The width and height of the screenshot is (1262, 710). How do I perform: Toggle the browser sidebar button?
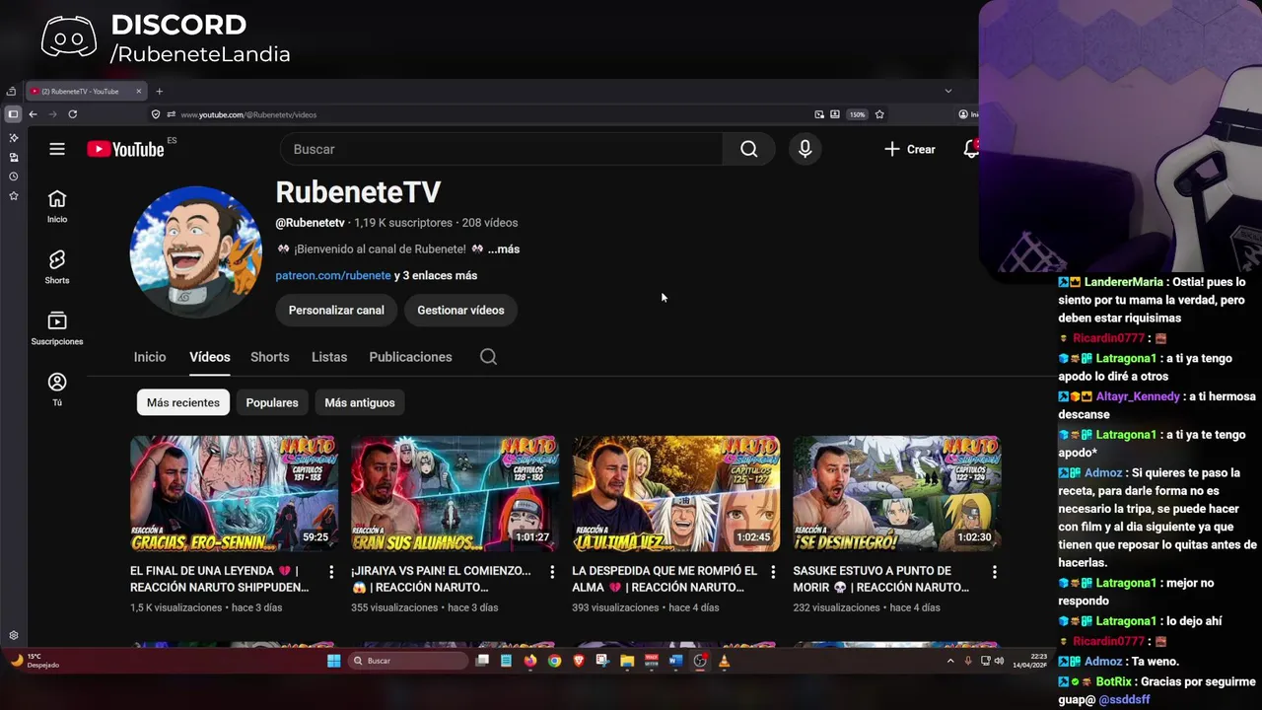(13, 114)
